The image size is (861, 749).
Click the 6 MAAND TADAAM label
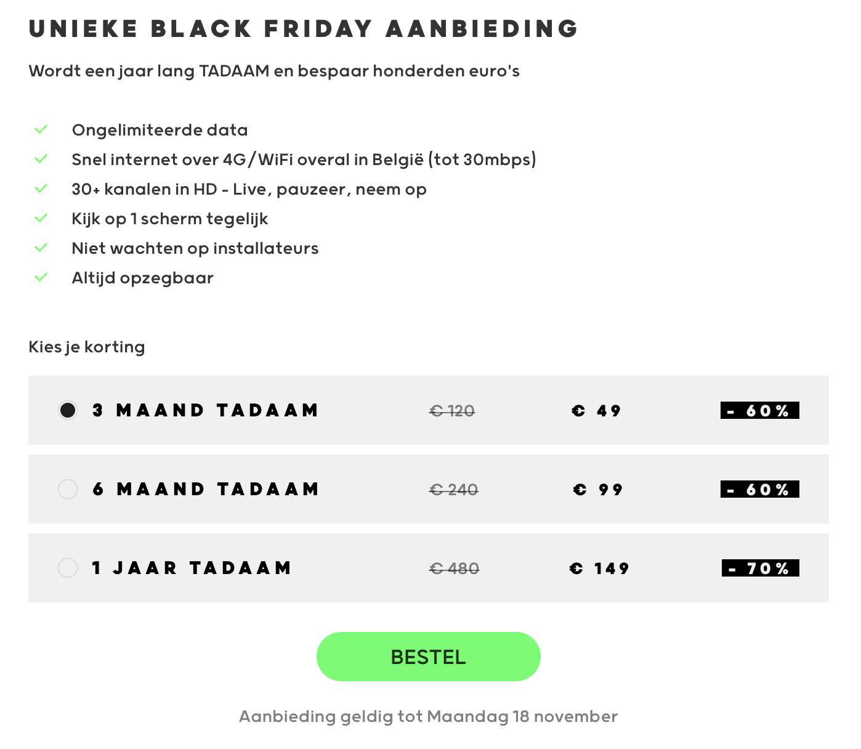click(206, 489)
